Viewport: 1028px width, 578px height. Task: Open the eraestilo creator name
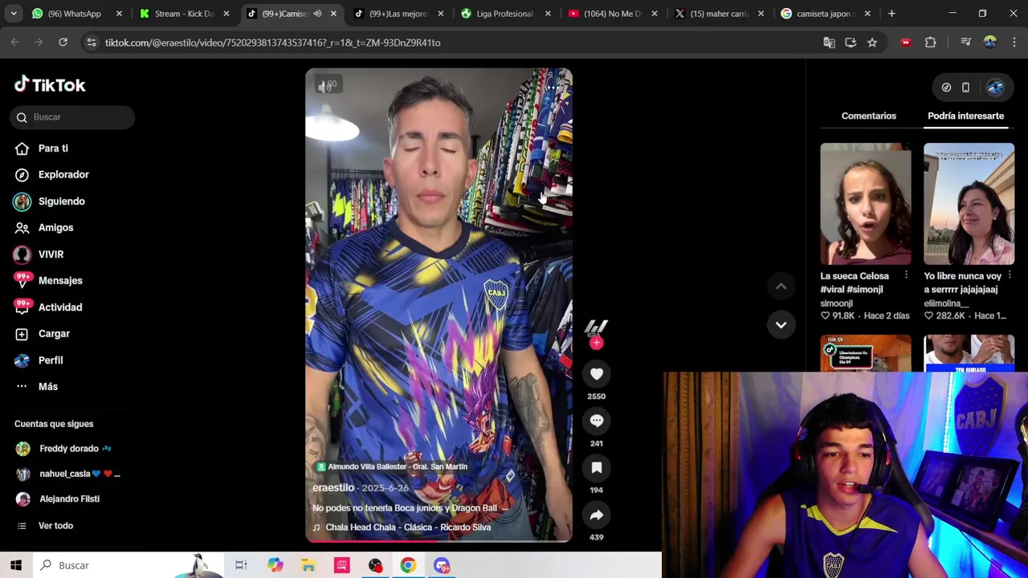point(333,488)
